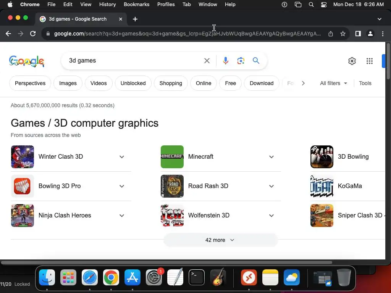
Task: Click the 3D Bowling thumbnail
Action: click(322, 157)
